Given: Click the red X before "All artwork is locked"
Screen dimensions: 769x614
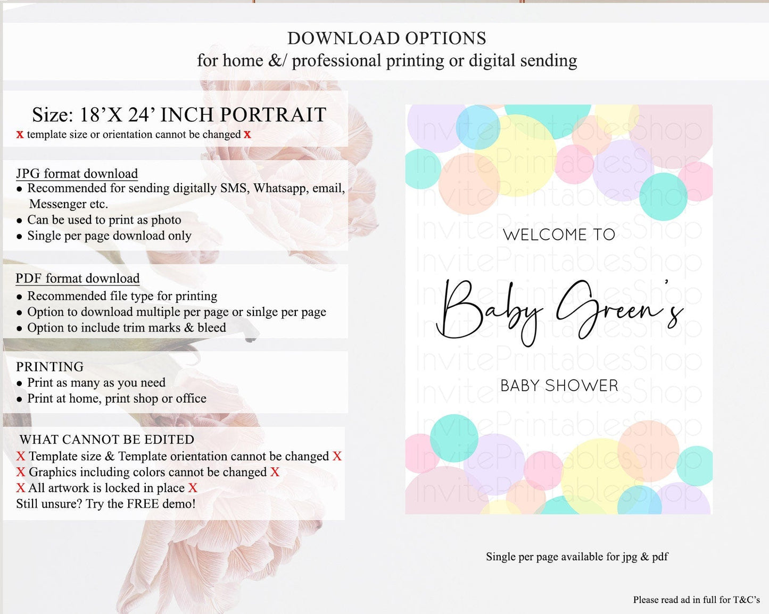Looking at the screenshot, I should (x=21, y=489).
